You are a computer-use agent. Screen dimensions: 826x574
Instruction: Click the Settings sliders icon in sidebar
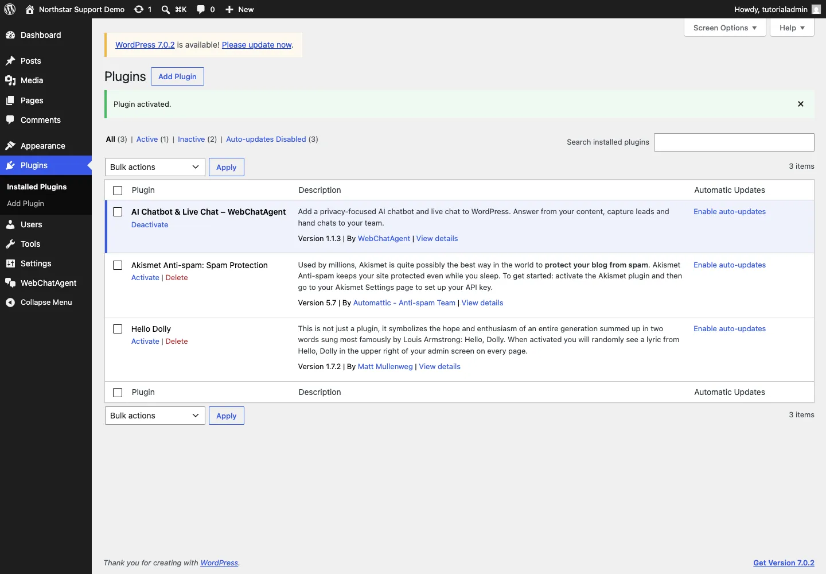(x=10, y=263)
